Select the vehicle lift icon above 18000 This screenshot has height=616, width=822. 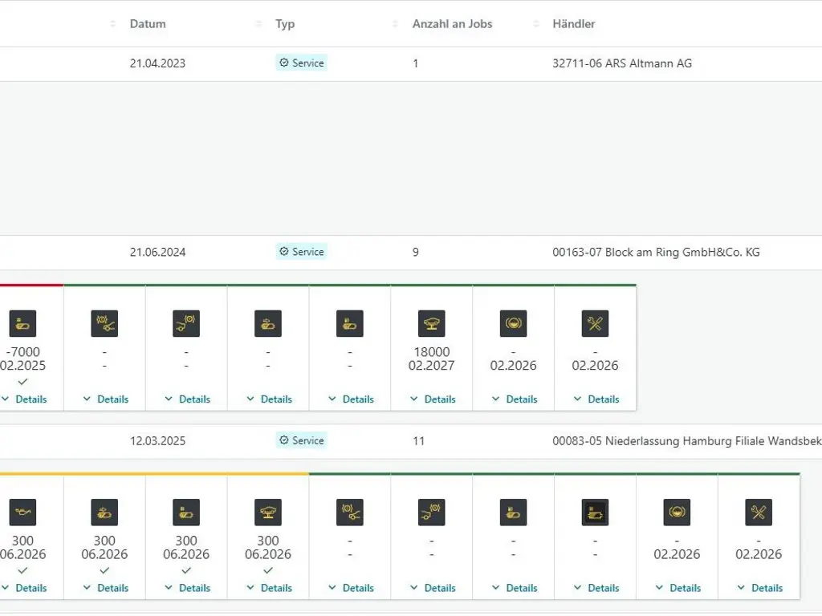point(431,323)
